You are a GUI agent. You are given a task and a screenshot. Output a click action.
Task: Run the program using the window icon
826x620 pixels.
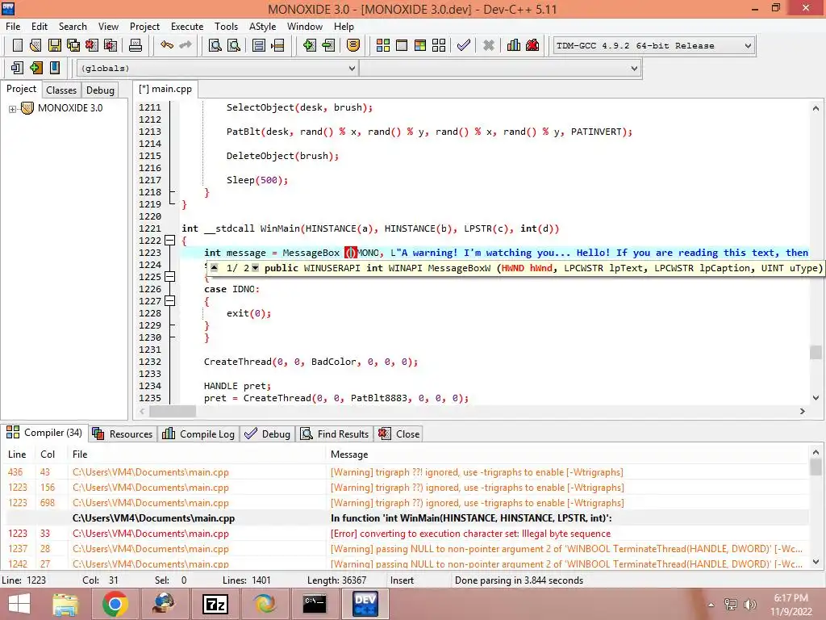(402, 45)
